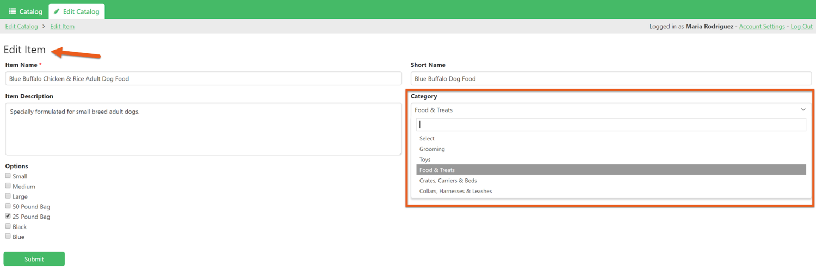Open Account Settings link

pyautogui.click(x=762, y=27)
